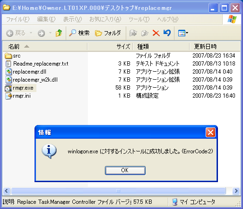Confirm the dialog with OK button

(x=125, y=170)
